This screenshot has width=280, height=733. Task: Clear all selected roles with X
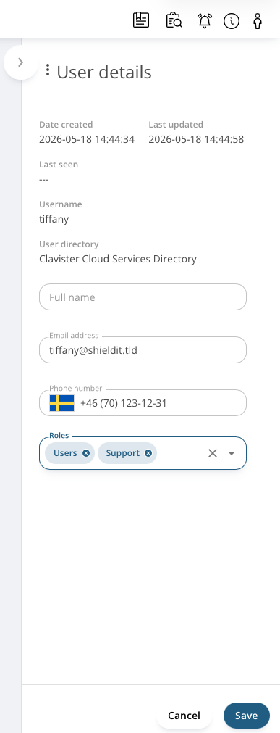coord(213,453)
